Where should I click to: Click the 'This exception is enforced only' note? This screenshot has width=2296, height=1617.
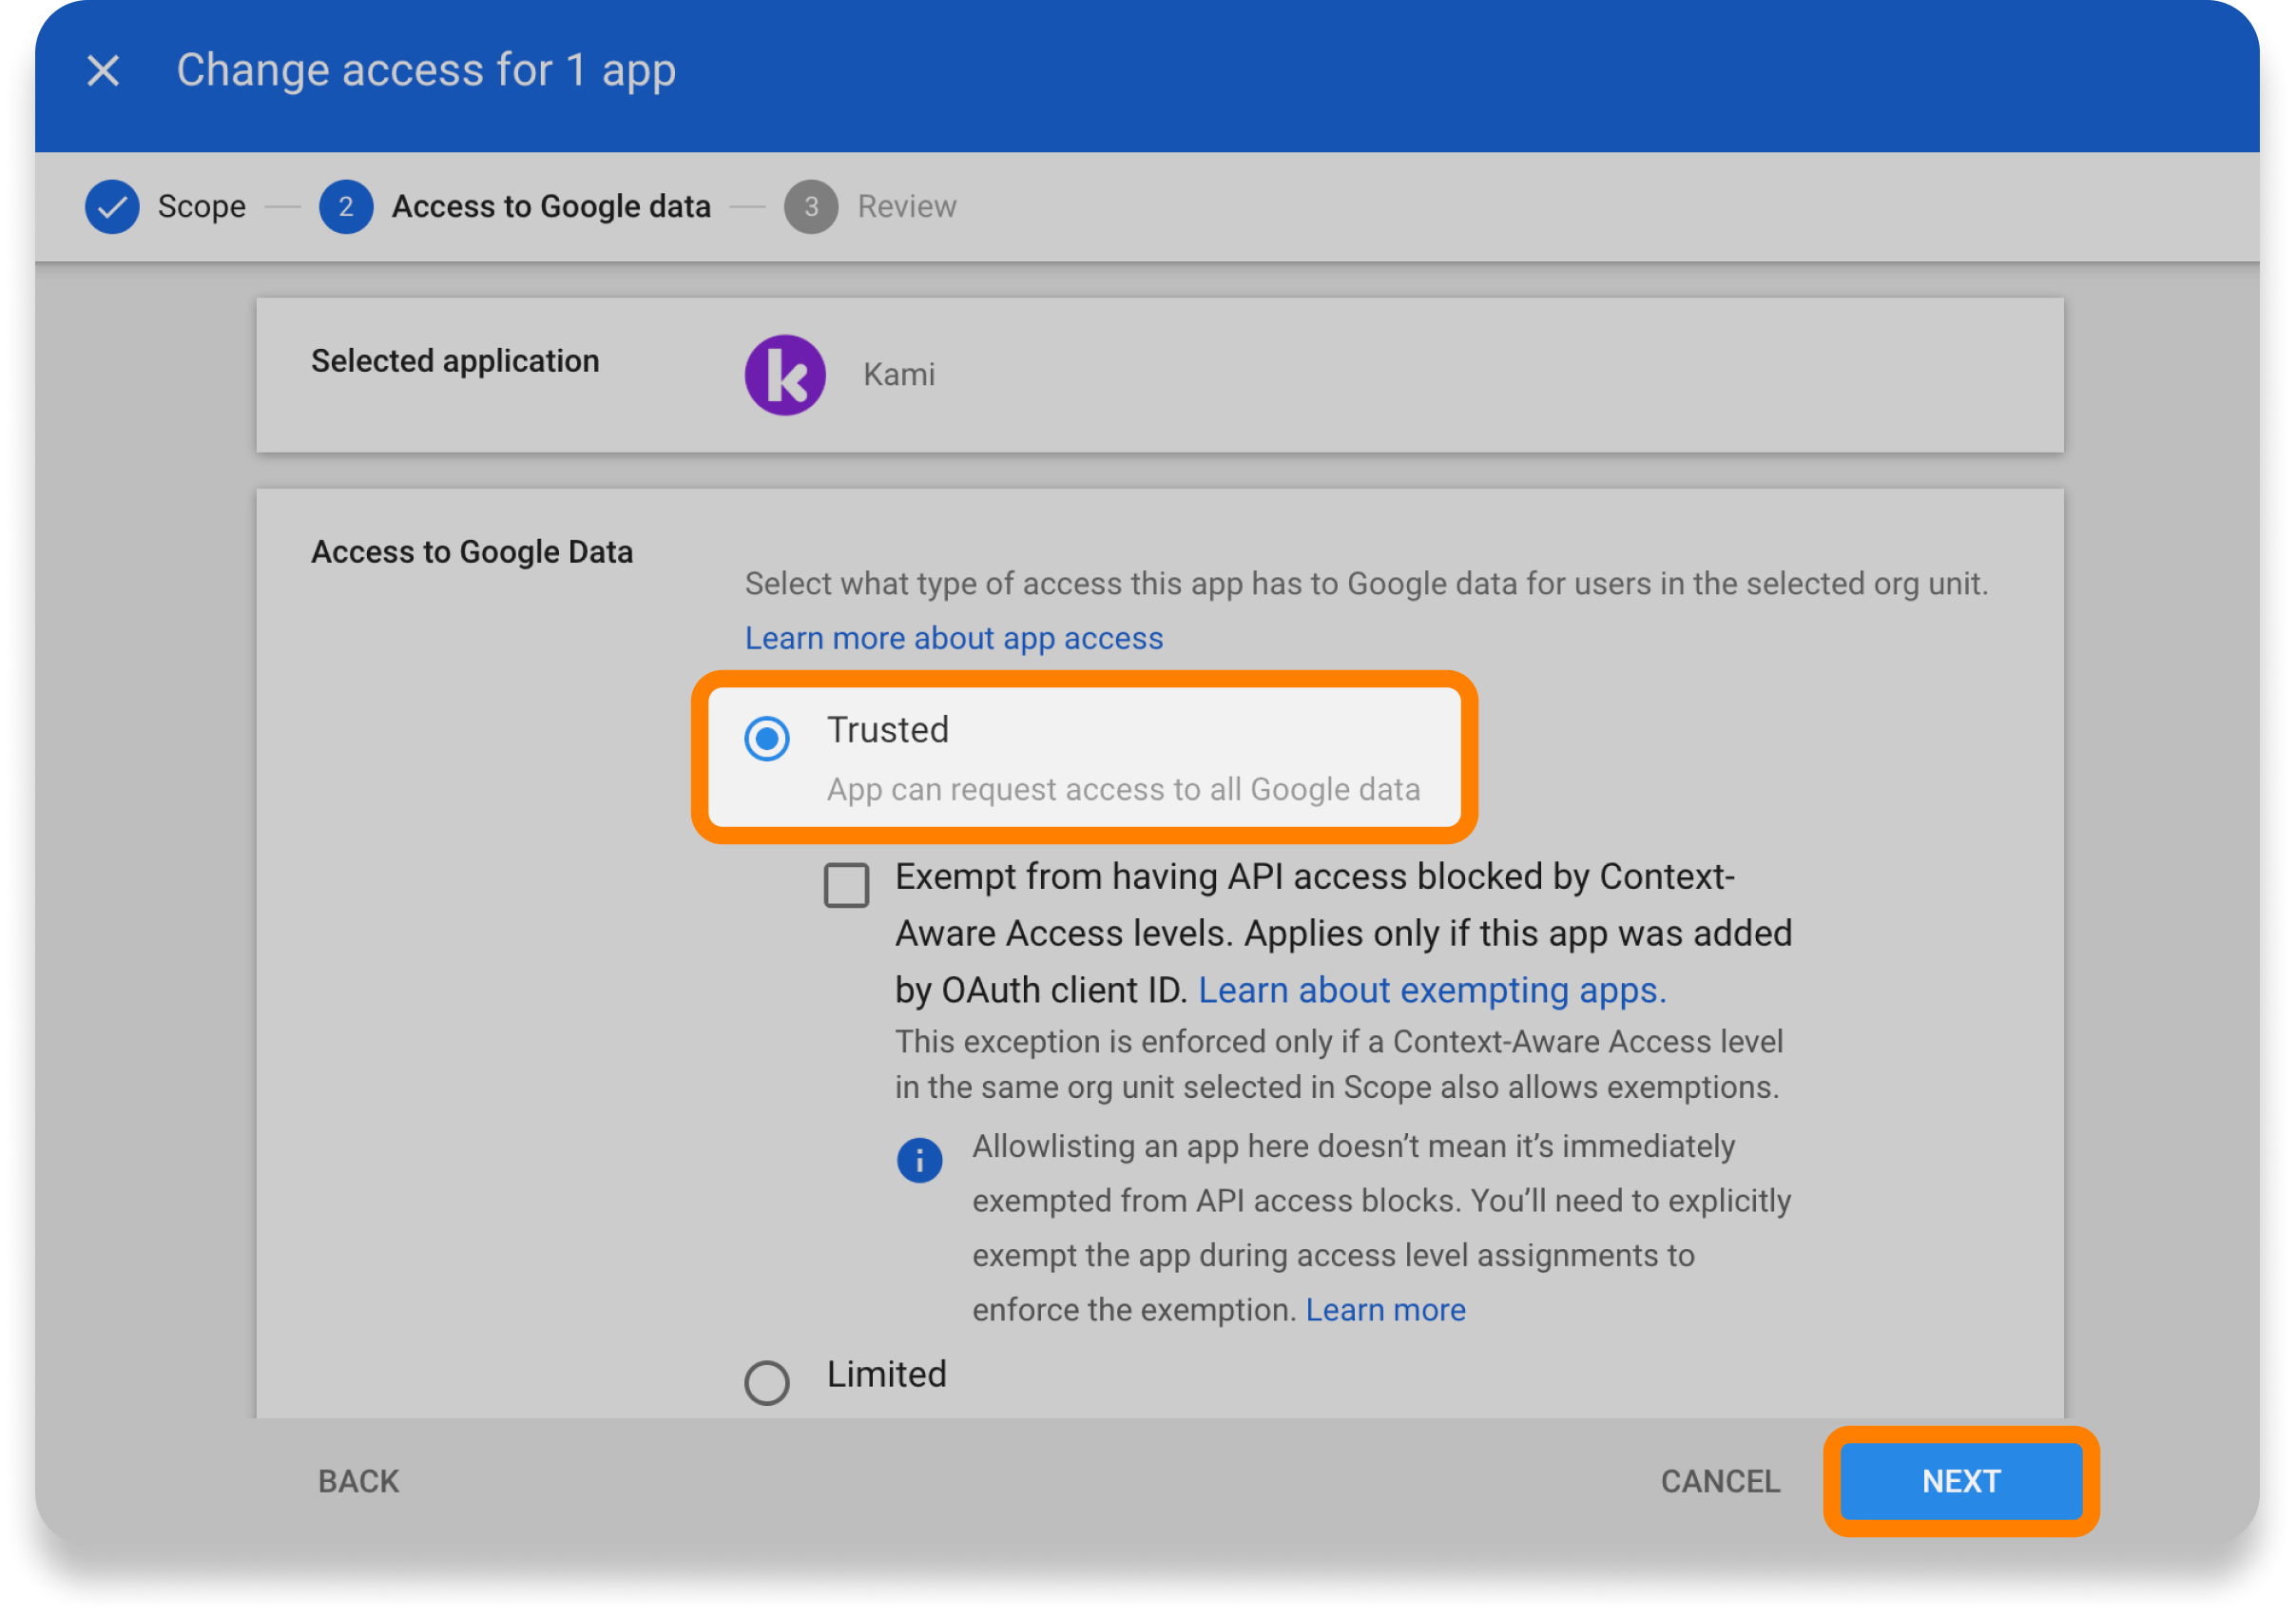1340,1065
